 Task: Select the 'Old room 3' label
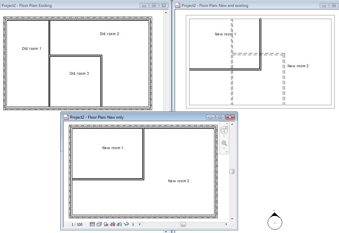(x=79, y=73)
